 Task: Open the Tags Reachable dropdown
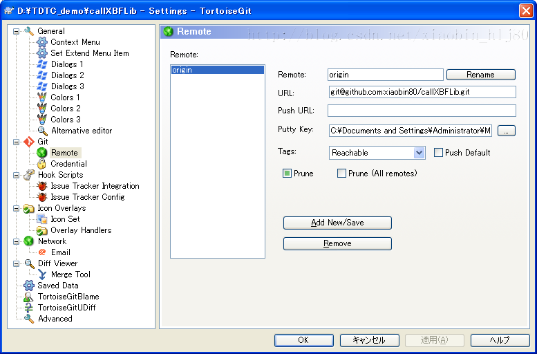[420, 153]
